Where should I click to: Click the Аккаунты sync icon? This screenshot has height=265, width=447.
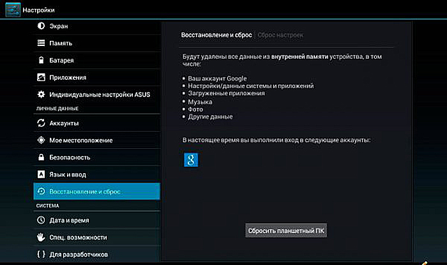[x=41, y=123]
